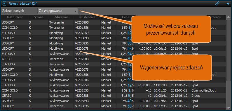Click Spot in the 11:01:03 row
232x111 pixels.
point(195,85)
